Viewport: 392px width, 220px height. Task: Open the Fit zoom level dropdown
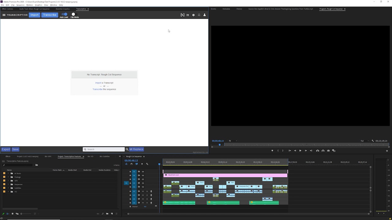tap(233, 141)
